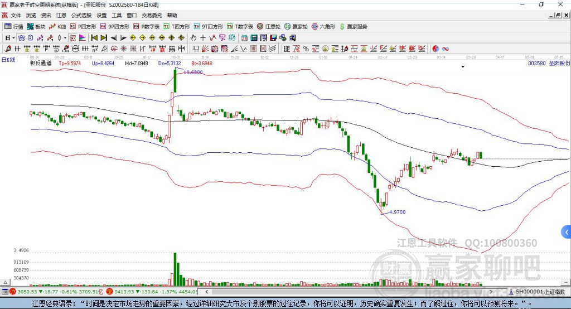
Task: Click the Bt=3.6948 value
Action: pyautogui.click(x=202, y=64)
